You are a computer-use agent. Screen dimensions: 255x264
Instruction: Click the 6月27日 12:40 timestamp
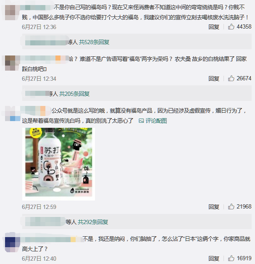(x=39, y=259)
